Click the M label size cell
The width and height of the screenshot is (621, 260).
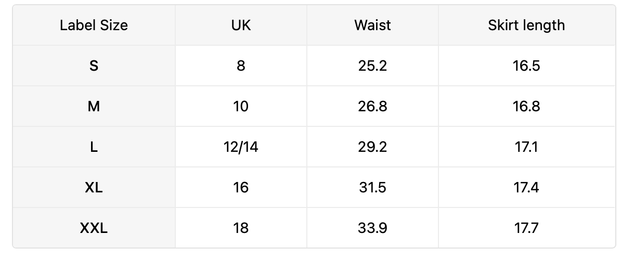click(94, 107)
